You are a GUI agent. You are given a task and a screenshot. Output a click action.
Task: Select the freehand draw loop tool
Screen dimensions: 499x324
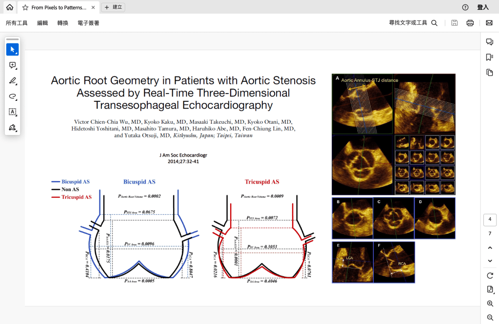[13, 96]
